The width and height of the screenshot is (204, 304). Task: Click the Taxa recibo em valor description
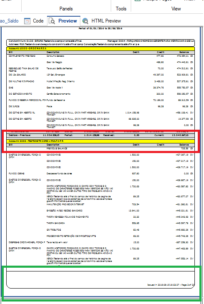(x=57, y=242)
